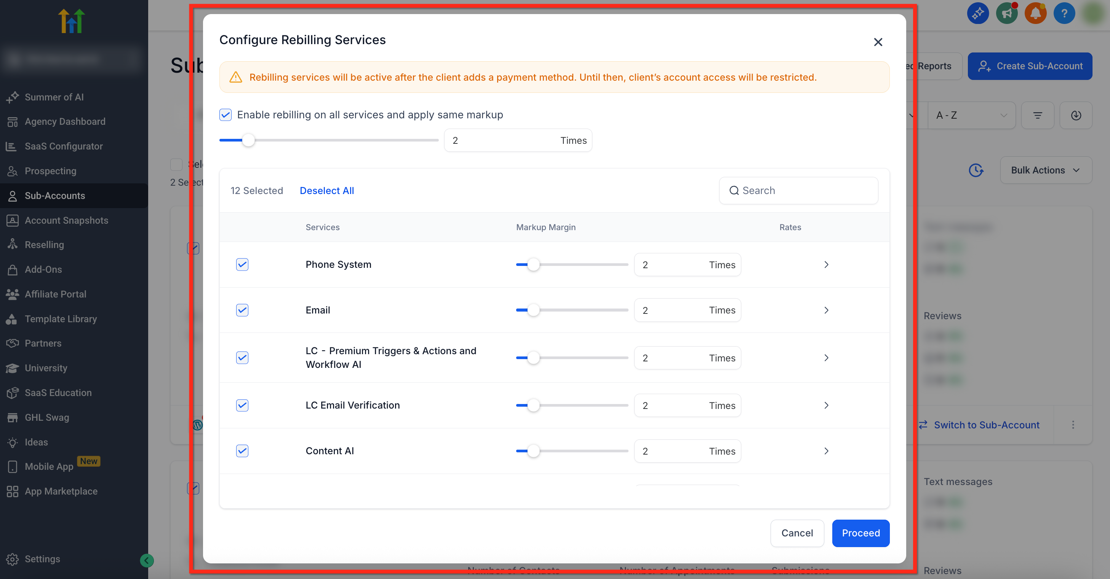Image resolution: width=1110 pixels, height=579 pixels.
Task: Click the Deselect All link
Action: coord(326,191)
